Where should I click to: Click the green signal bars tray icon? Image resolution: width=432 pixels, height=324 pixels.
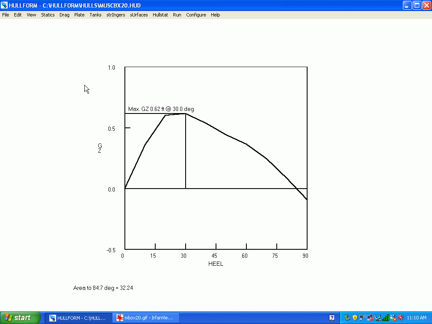click(385, 318)
